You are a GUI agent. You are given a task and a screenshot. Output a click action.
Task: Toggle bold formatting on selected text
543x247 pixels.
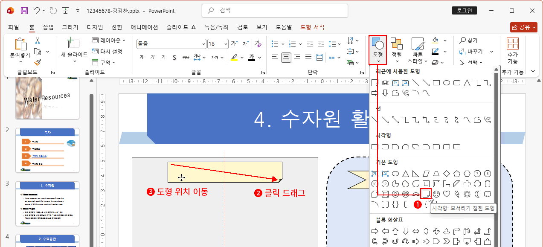tap(141, 57)
